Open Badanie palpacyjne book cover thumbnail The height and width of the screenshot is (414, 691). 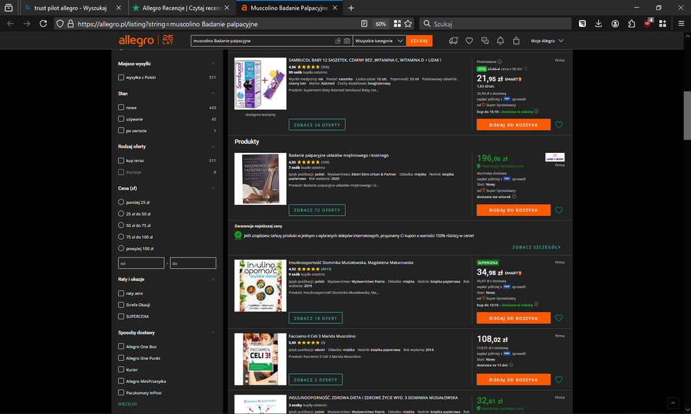click(261, 179)
